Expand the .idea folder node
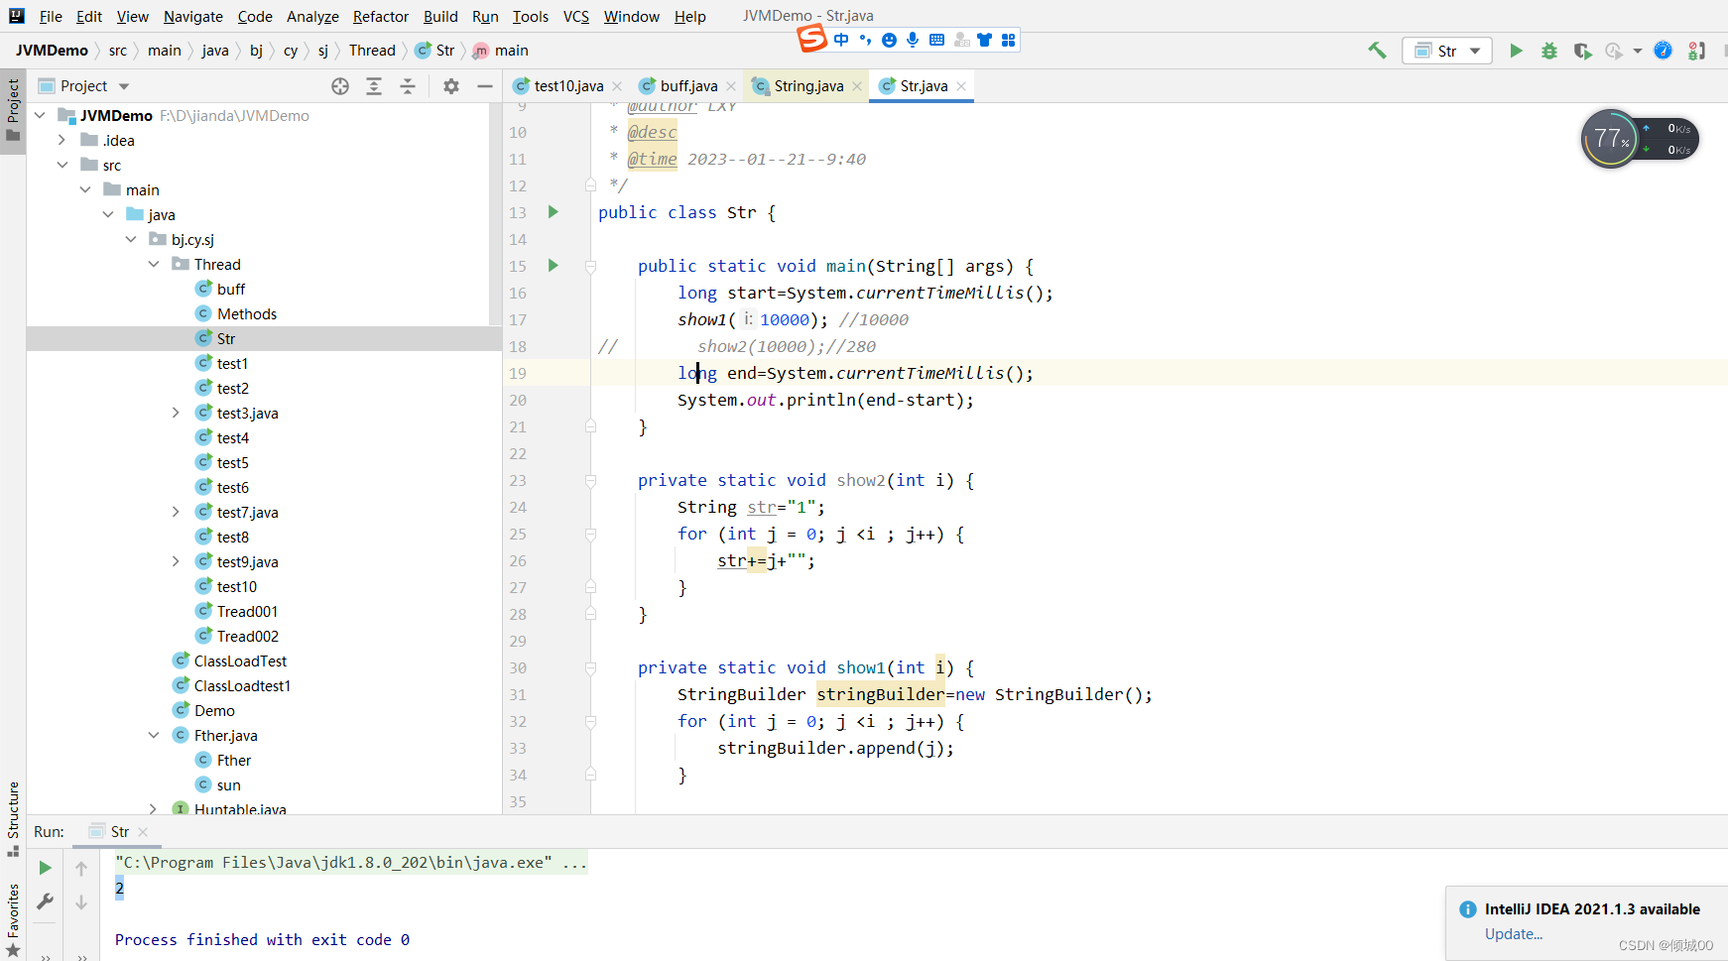Image resolution: width=1728 pixels, height=961 pixels. (62, 141)
